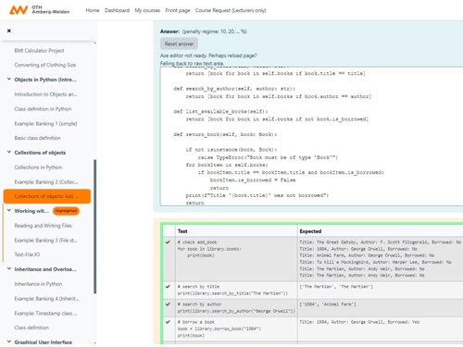Click the sidebar scroll-up arrow

[x=94, y=43]
